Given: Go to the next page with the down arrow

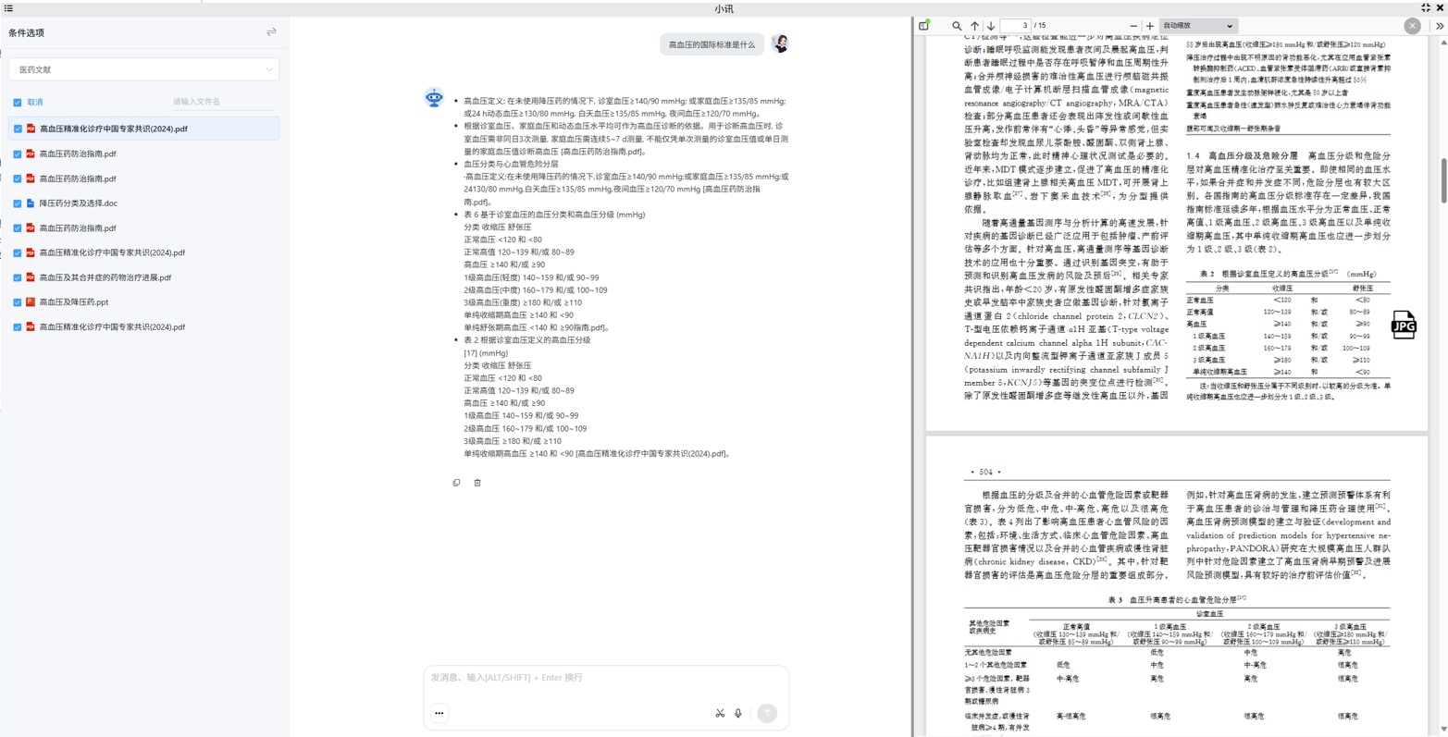Looking at the screenshot, I should pos(989,25).
